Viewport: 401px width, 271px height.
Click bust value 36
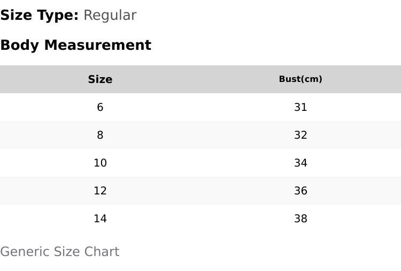click(x=300, y=191)
